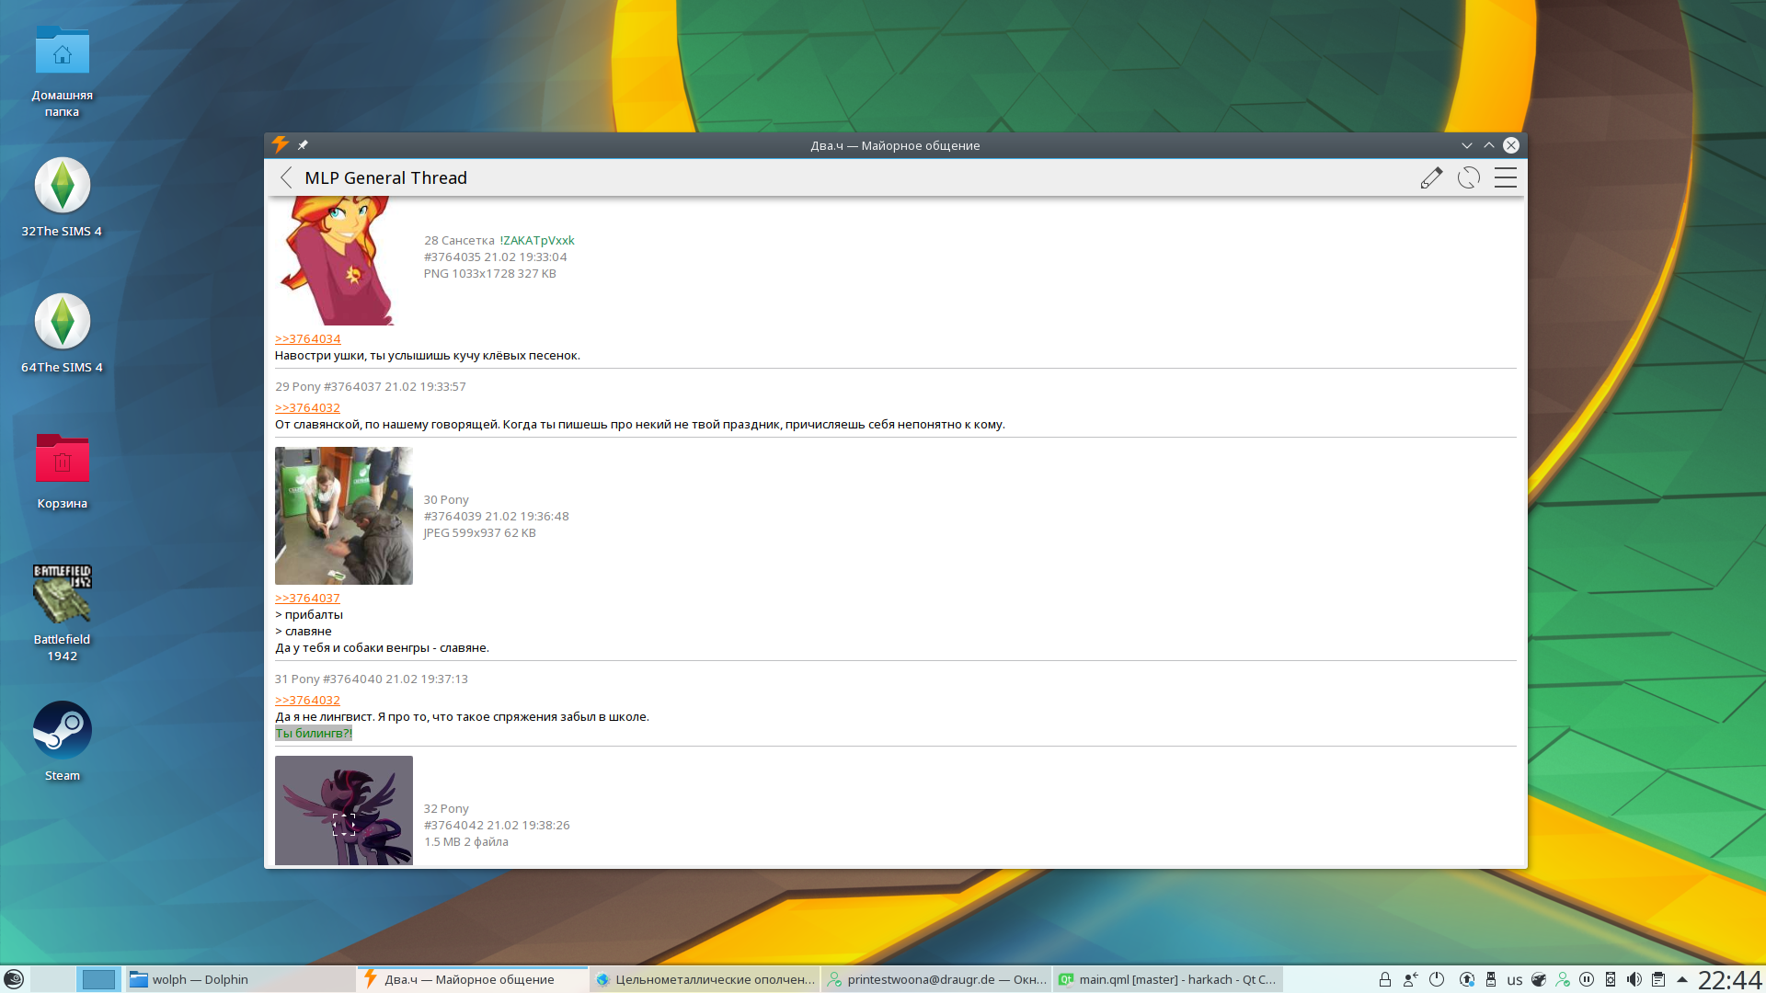The height and width of the screenshot is (993, 1766).
Task: Go back with the arrow beside MLP General Thread
Action: (x=286, y=177)
